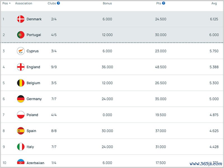This screenshot has height=168, width=224.
Task: Click the Azerbaijan flag icon
Action: [21, 162]
